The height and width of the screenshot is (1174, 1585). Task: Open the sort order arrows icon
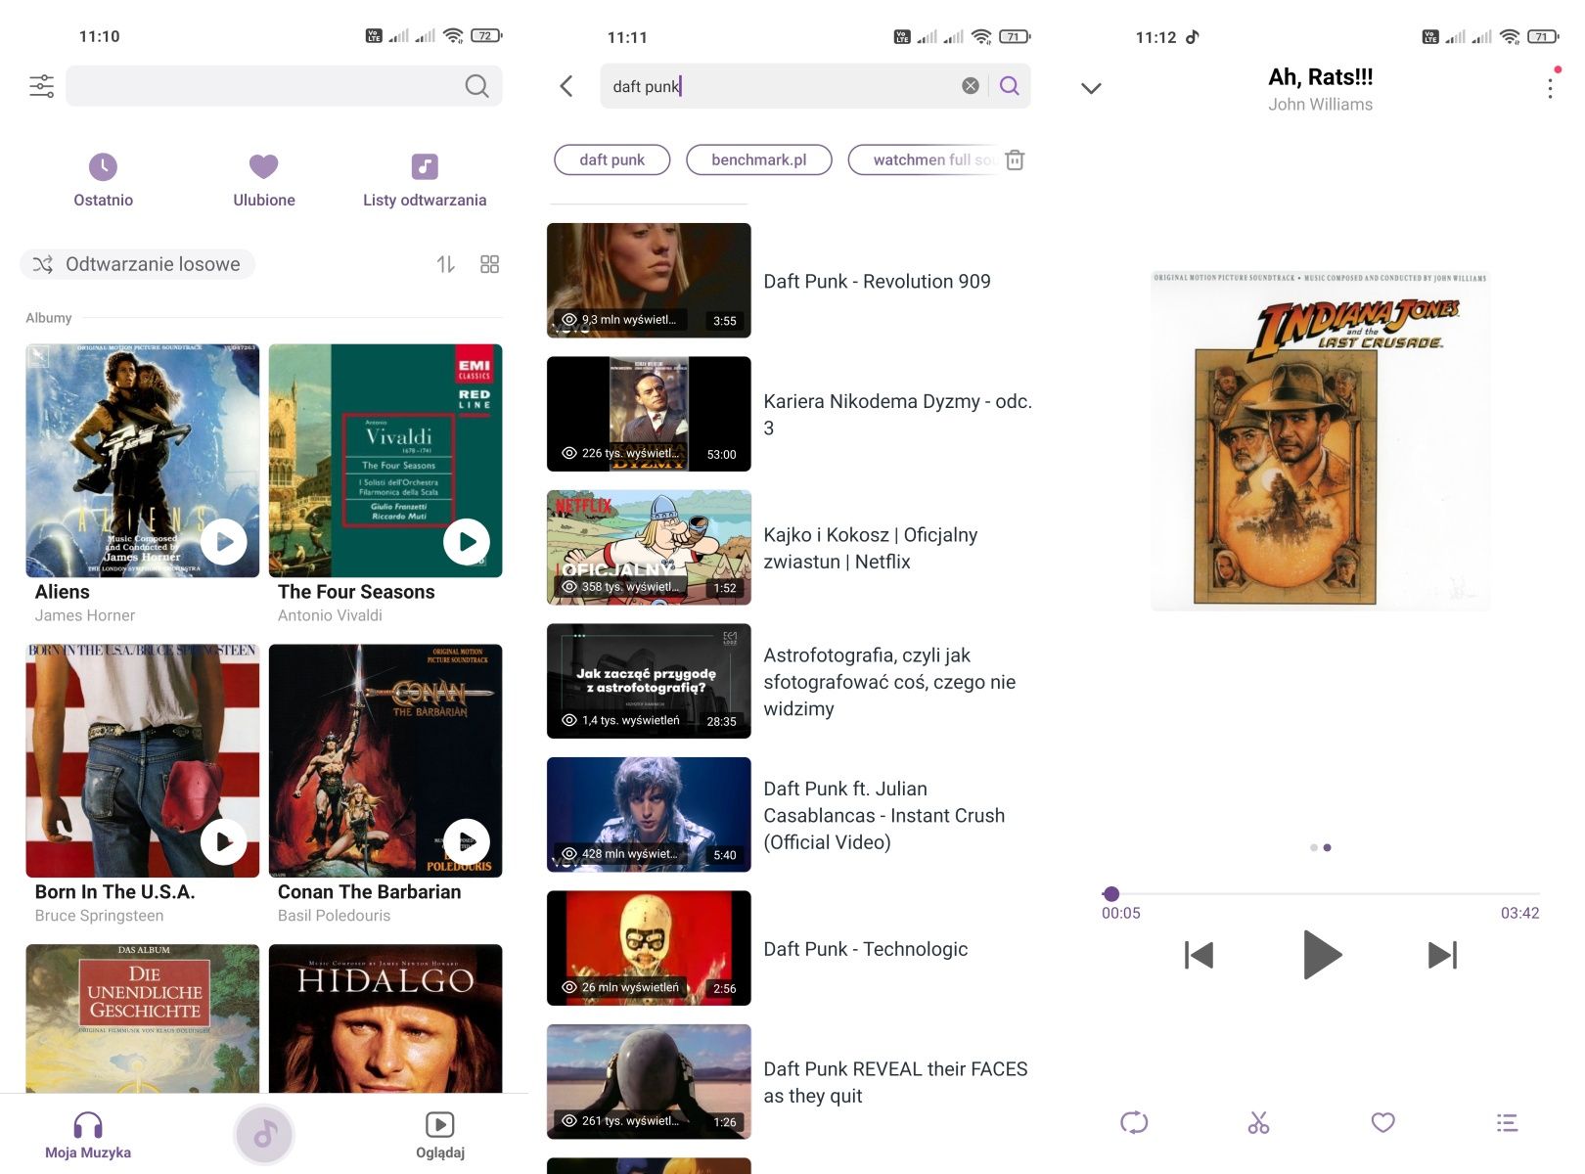(446, 264)
